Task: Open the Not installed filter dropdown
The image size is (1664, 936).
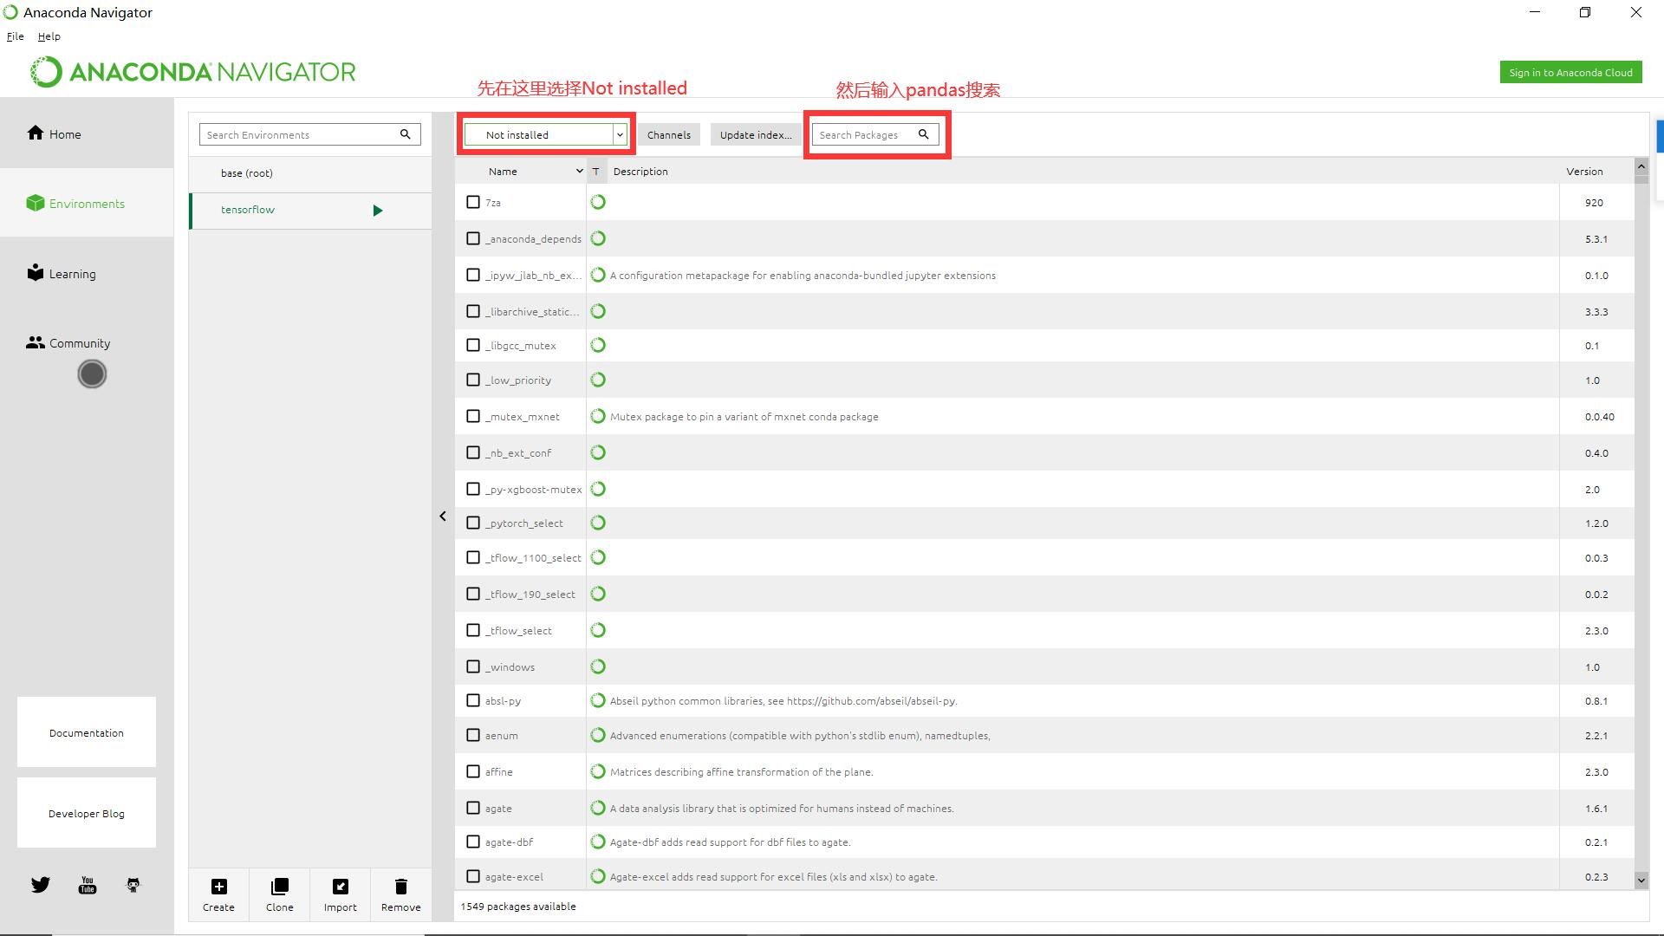Action: 620,134
